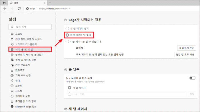Screen dimensions: 200x112
Task: Click the 프린터 icon
Action: pyautogui.click(x=12, y=86)
